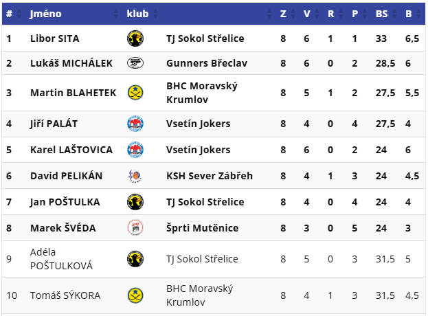This screenshot has height=316, width=428.
Task: Click the club logo next to Karel LAŠTOVICA
Action: 135,149
